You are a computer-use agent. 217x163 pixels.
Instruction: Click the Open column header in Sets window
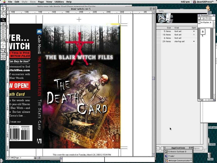(x=194, y=28)
